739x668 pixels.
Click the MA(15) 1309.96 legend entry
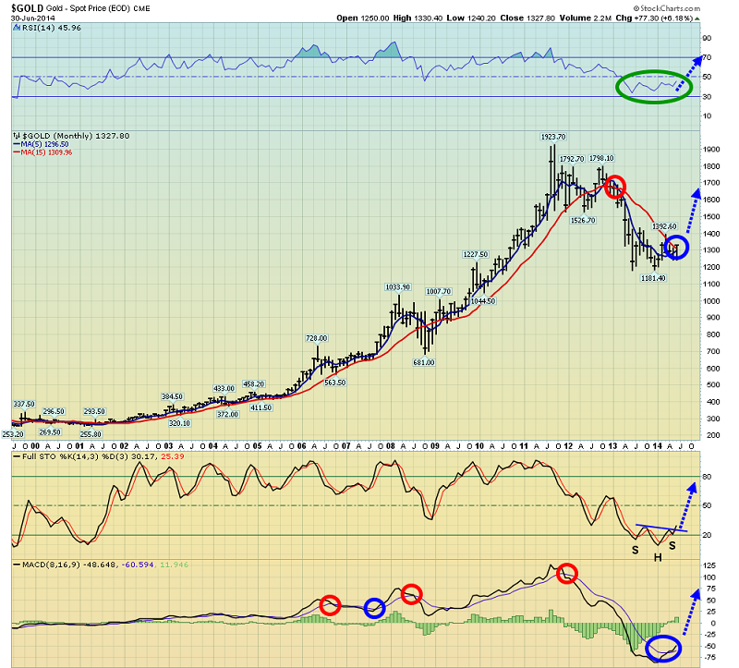(42, 152)
